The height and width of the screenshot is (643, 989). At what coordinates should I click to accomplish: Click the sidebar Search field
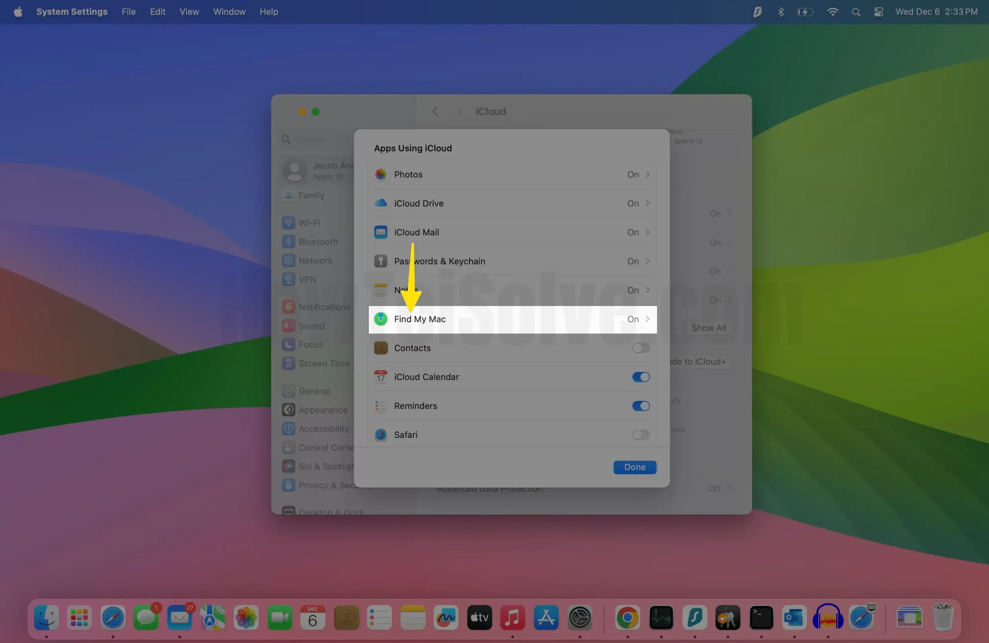(315, 139)
